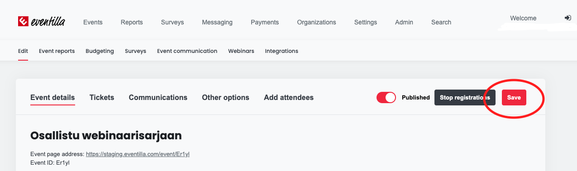The image size is (577, 171).
Task: Select Payments in the main navigation
Action: tap(265, 22)
